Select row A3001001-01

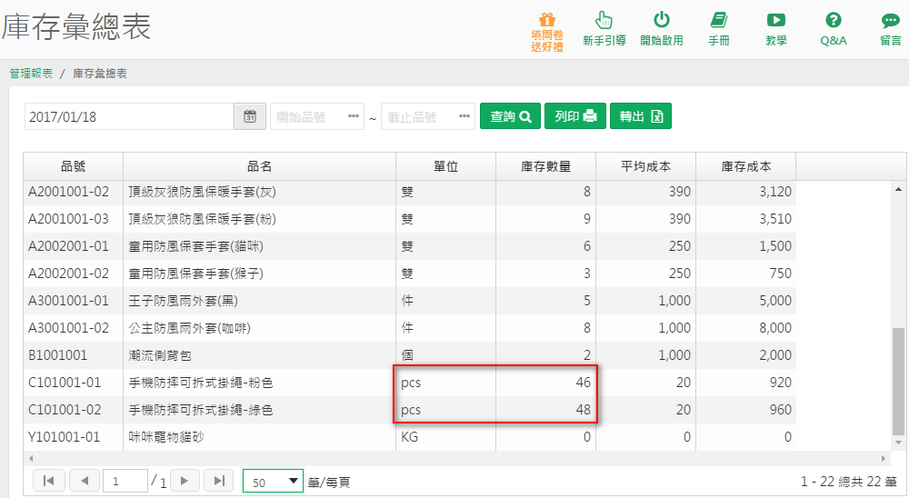410,301
